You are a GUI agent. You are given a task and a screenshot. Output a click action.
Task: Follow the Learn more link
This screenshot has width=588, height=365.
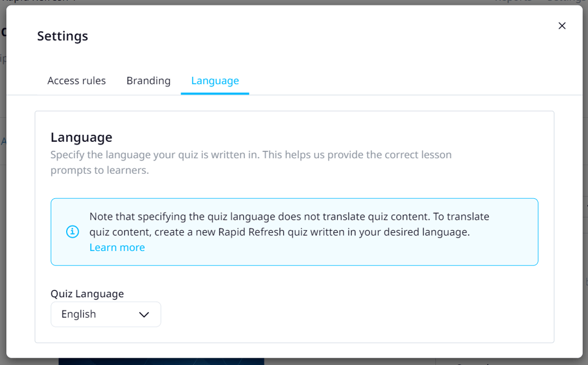pyautogui.click(x=117, y=247)
